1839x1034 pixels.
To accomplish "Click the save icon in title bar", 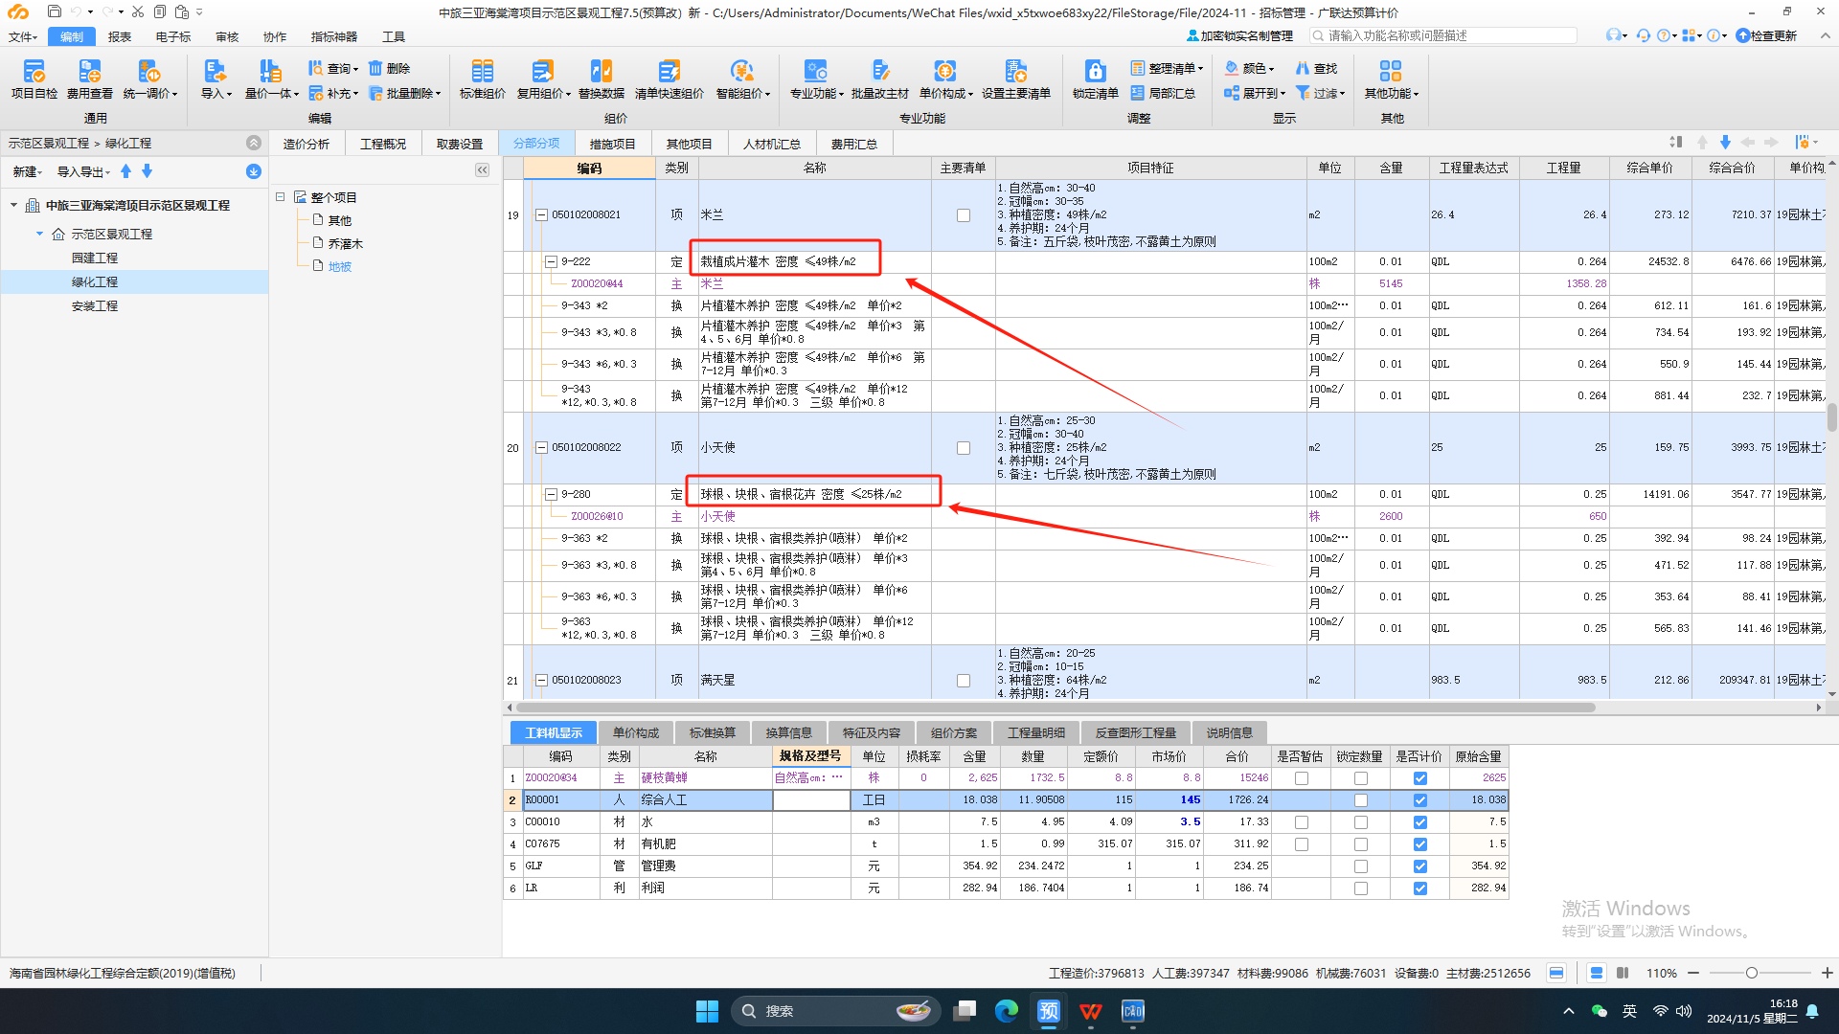I will pos(55,11).
